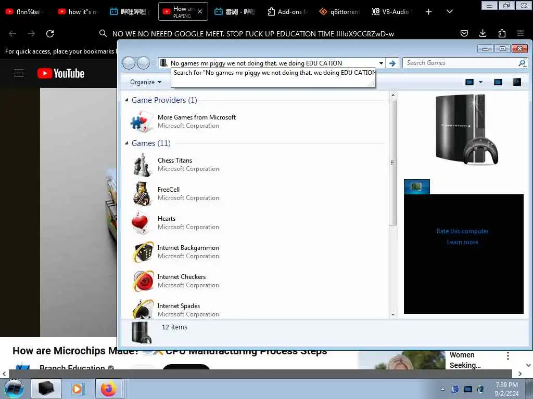
Task: Open media player taskbar icon
Action: [x=77, y=389]
